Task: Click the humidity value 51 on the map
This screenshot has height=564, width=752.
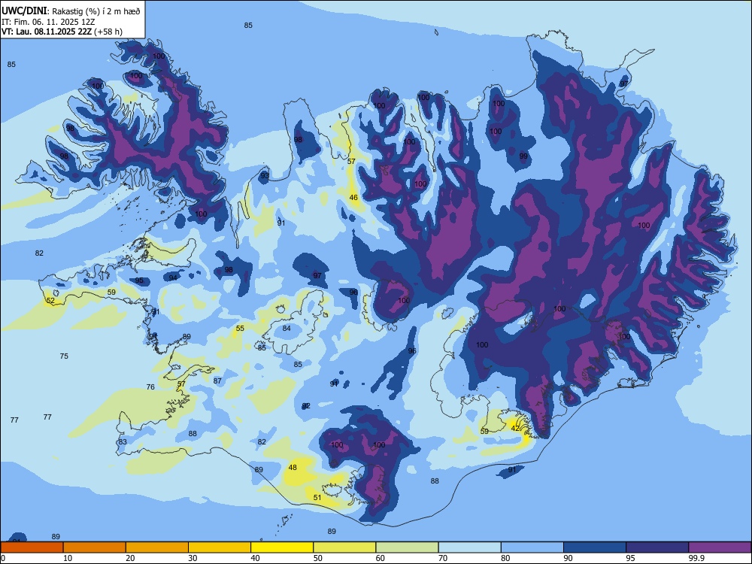Action: pos(317,497)
